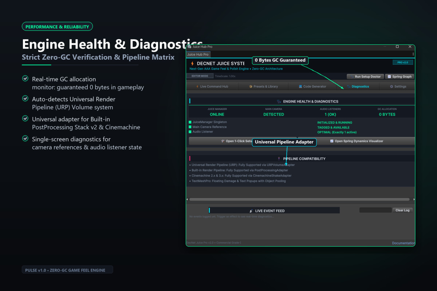The width and height of the screenshot is (437, 291).
Task: Click the log filter input field
Action: coord(375,210)
